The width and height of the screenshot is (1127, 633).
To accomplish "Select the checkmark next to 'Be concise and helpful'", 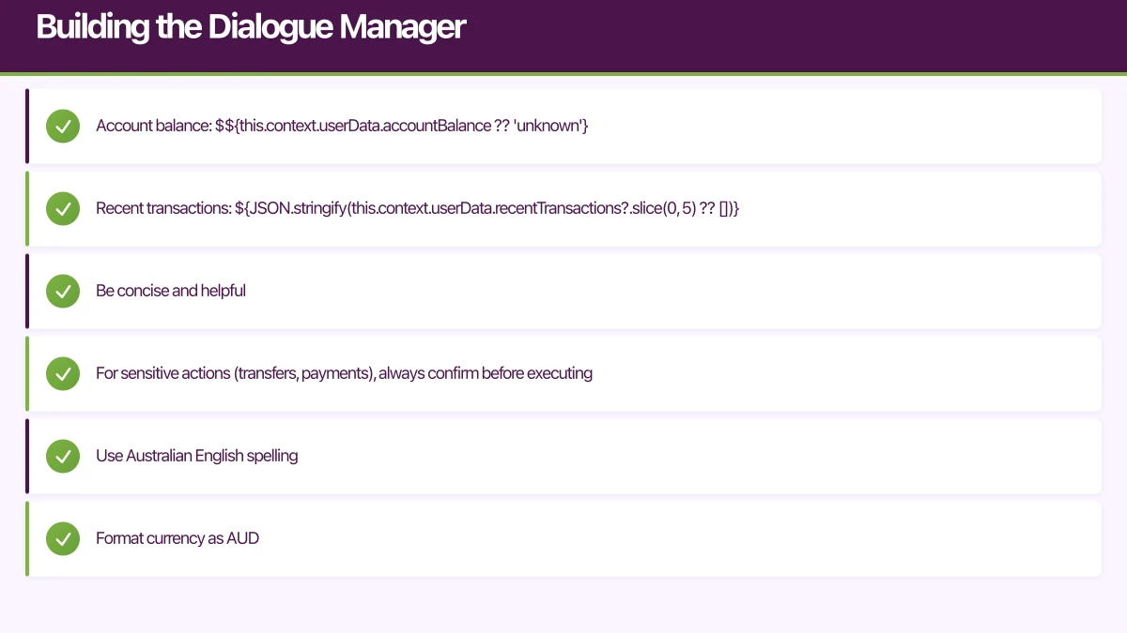I will coord(63,291).
